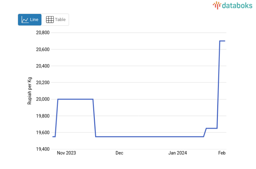
Task: Click the Feb x-axis label
Action: (x=222, y=153)
